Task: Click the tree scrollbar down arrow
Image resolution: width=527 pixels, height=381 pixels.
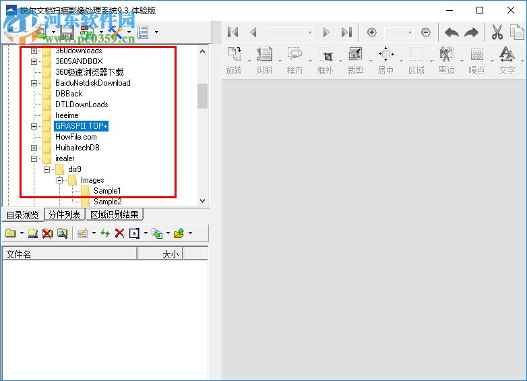Action: (x=202, y=201)
